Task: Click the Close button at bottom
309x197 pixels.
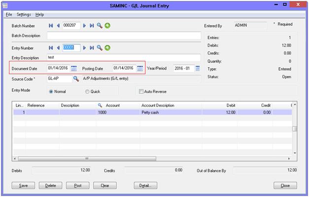Action: [285, 186]
